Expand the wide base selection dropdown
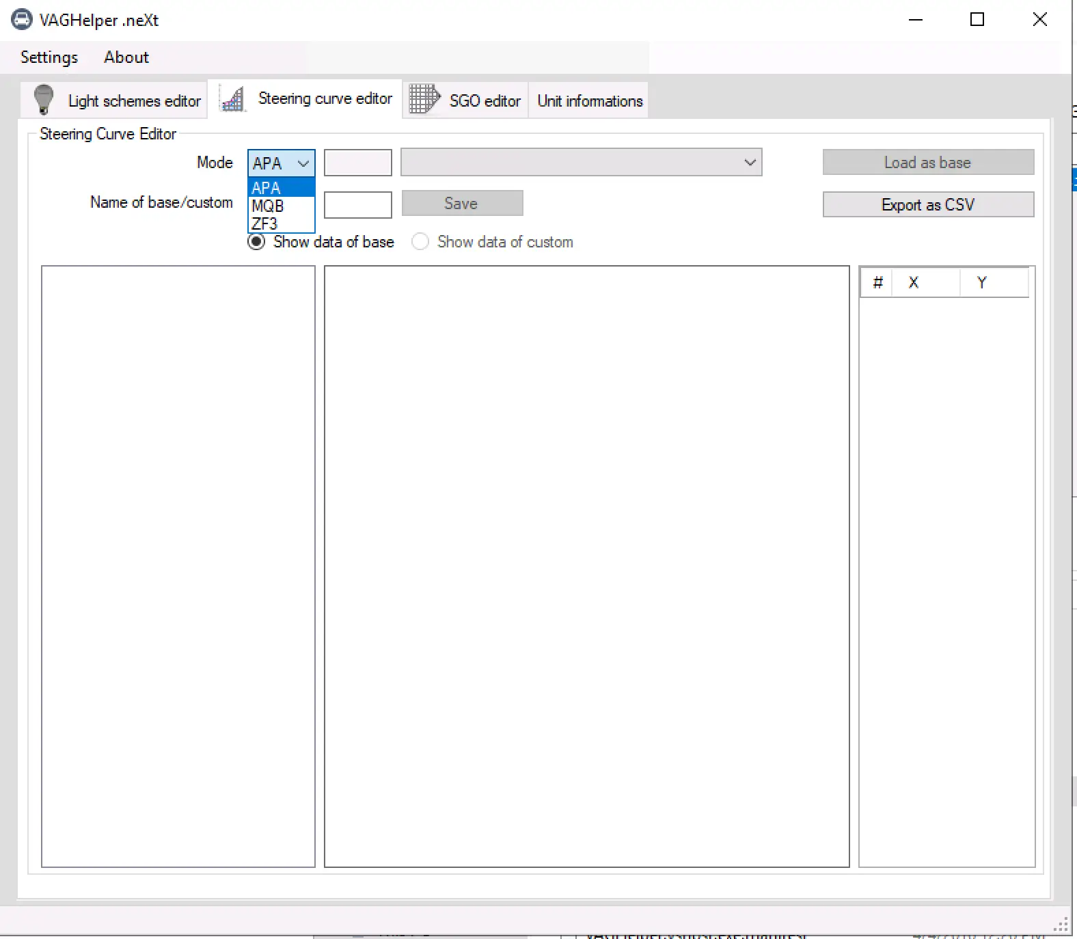 pyautogui.click(x=750, y=163)
